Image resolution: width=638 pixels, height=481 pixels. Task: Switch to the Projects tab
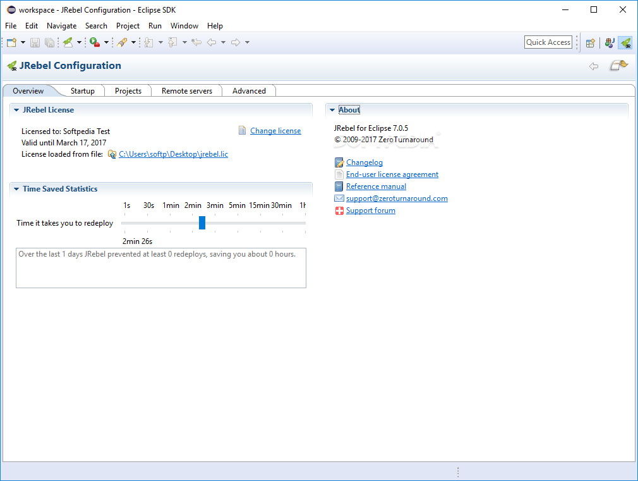pyautogui.click(x=128, y=91)
